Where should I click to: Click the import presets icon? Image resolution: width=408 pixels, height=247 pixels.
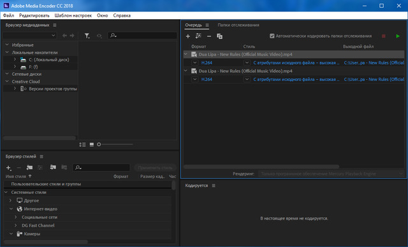[x=53, y=167]
